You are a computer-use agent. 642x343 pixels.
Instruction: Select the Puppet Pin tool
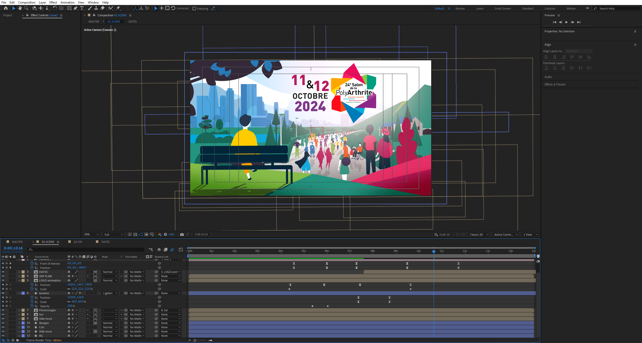point(118,8)
